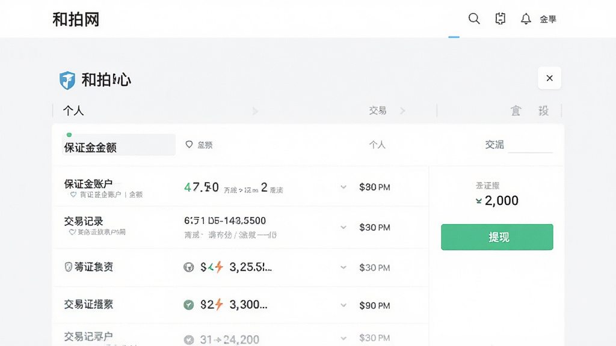Expand the chevron in the 24,200 row
Viewport: 616px width, 346px height.
(343, 338)
